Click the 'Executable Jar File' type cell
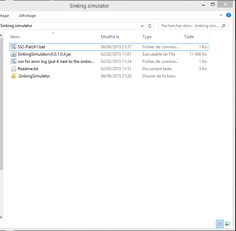 (x=159, y=54)
